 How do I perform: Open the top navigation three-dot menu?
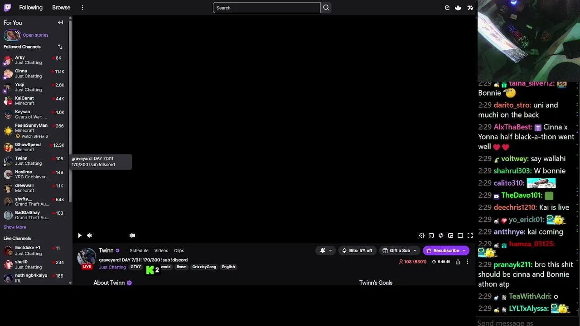(82, 8)
